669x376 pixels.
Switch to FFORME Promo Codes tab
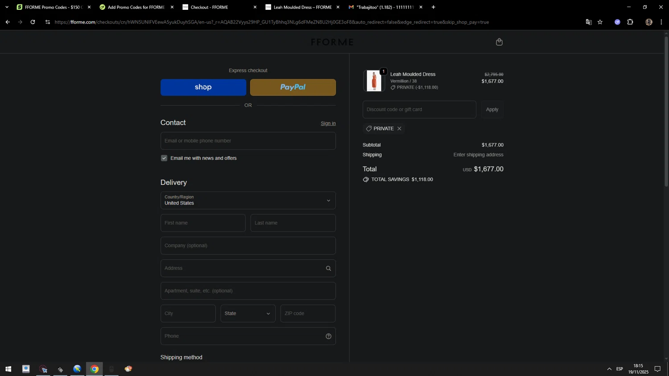click(53, 7)
